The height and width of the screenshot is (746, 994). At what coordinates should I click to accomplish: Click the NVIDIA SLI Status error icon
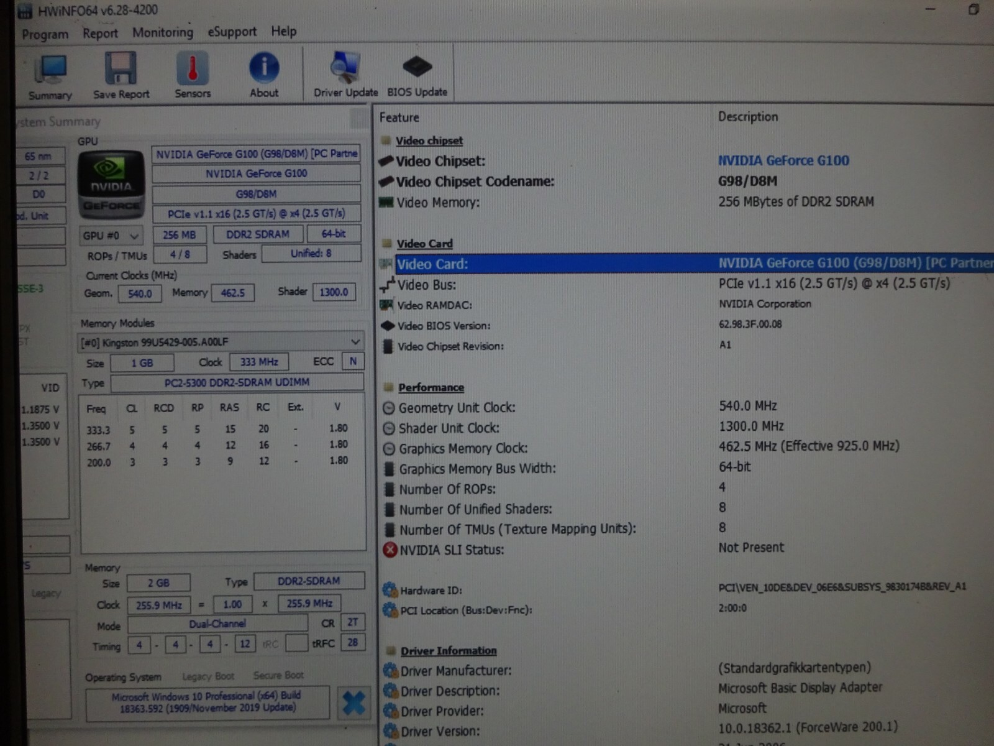[x=390, y=550]
